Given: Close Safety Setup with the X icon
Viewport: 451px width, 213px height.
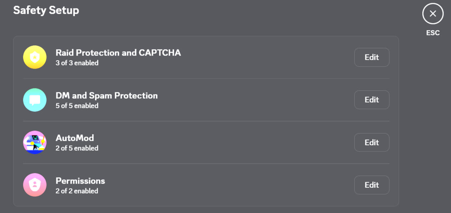Looking at the screenshot, I should [x=433, y=14].
